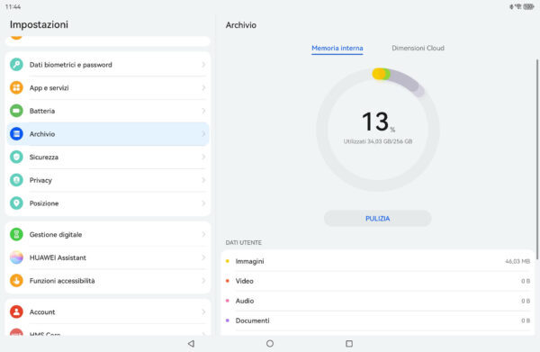The width and height of the screenshot is (540, 352).
Task: Open the Gestione digitale settings entry
Action: coord(108,234)
